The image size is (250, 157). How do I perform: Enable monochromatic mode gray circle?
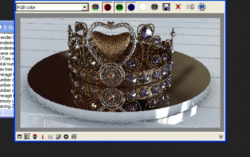click(x=154, y=7)
